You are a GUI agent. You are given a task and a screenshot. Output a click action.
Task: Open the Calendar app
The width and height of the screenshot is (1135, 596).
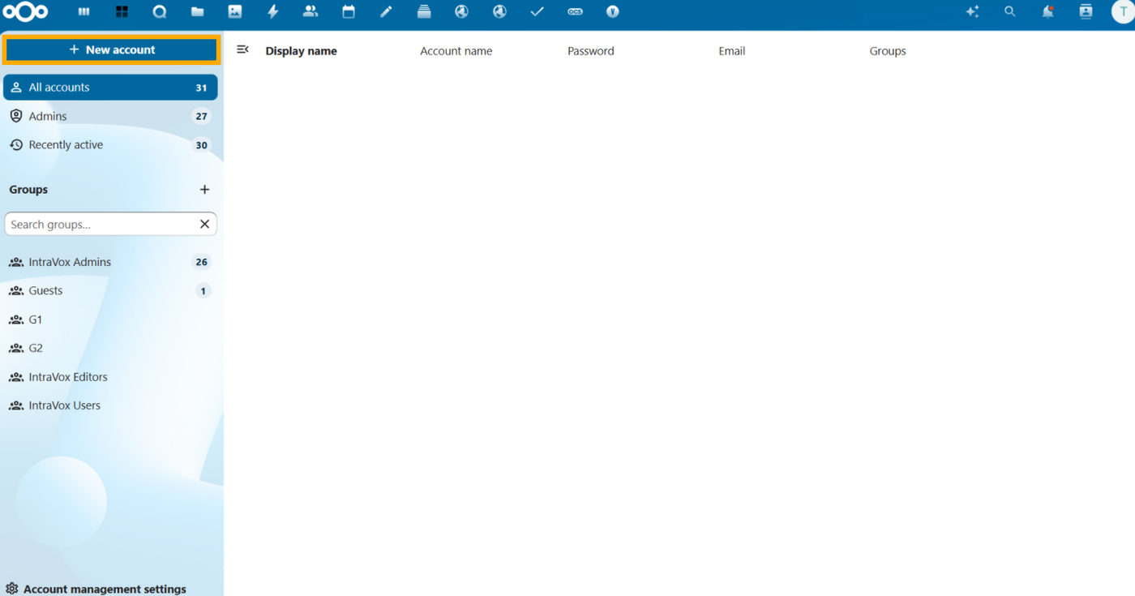pyautogui.click(x=349, y=12)
